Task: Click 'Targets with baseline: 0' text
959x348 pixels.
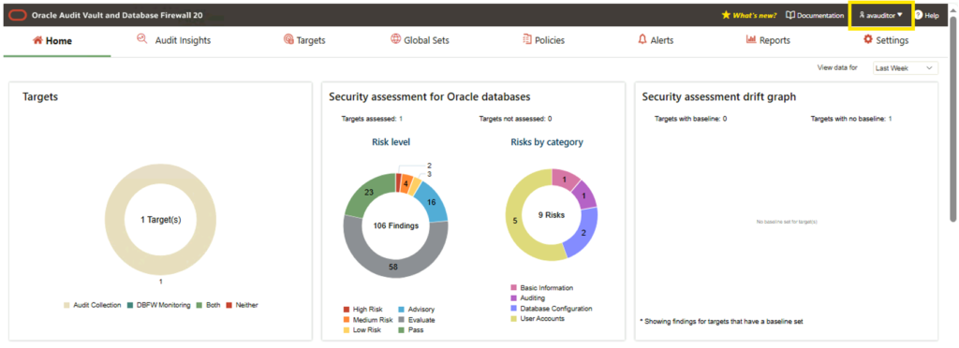Action: tap(690, 119)
